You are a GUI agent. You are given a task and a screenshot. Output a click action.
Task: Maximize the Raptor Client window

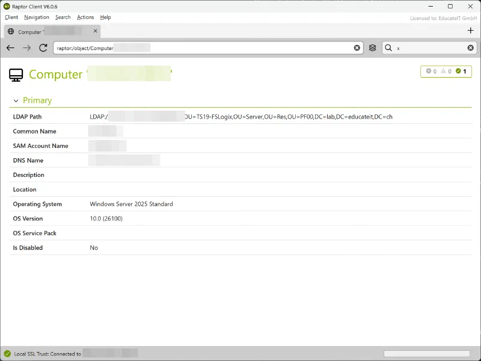click(x=450, y=7)
